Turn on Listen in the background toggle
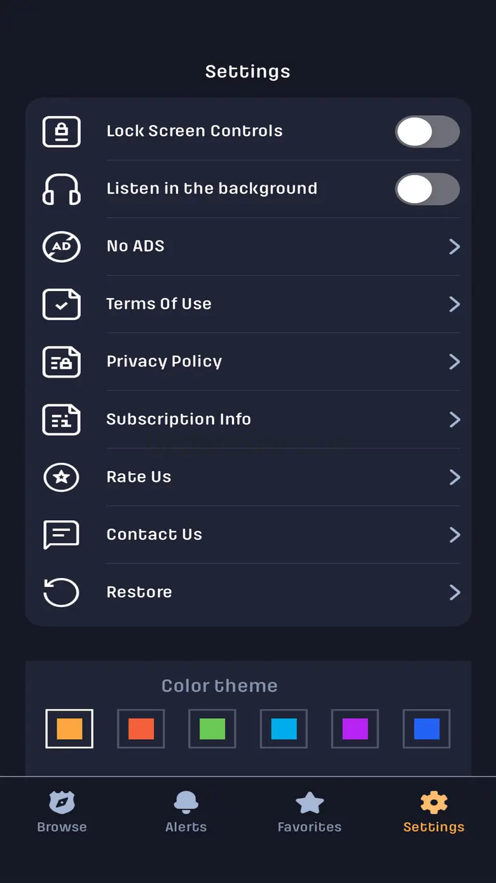Screen dimensions: 496x883 click(427, 189)
